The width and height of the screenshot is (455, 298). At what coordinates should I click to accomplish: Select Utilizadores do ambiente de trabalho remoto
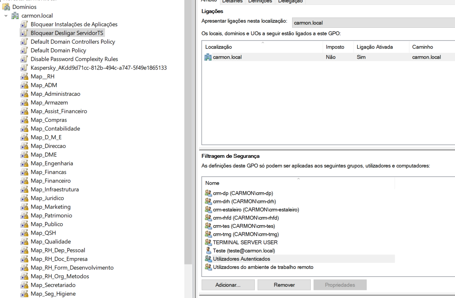(x=263, y=267)
